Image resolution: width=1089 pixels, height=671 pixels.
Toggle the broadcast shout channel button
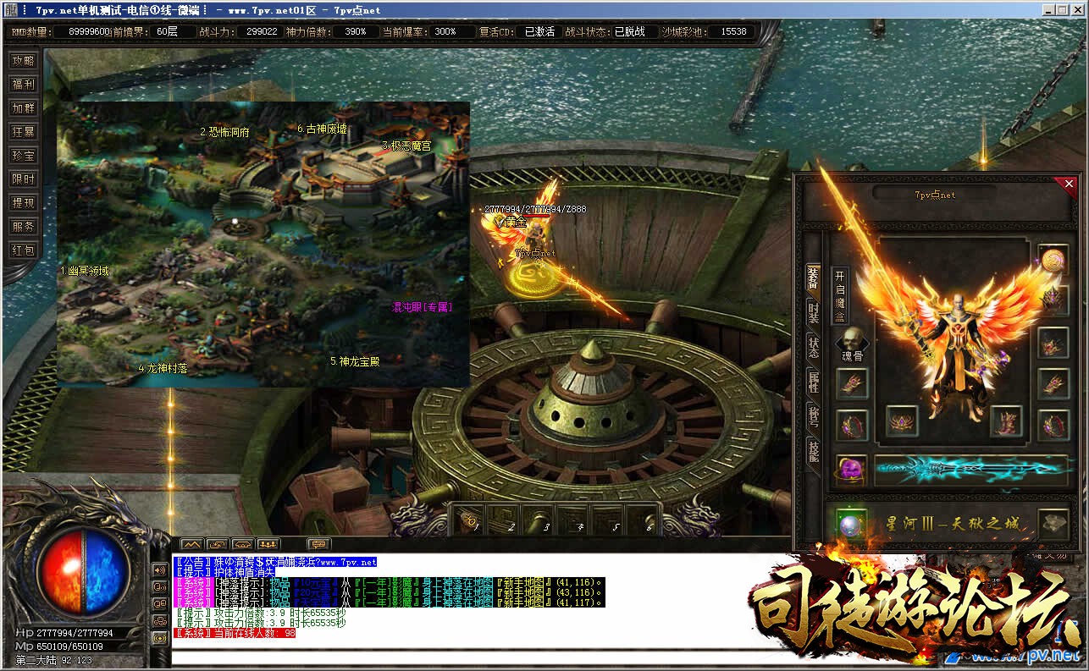(159, 637)
